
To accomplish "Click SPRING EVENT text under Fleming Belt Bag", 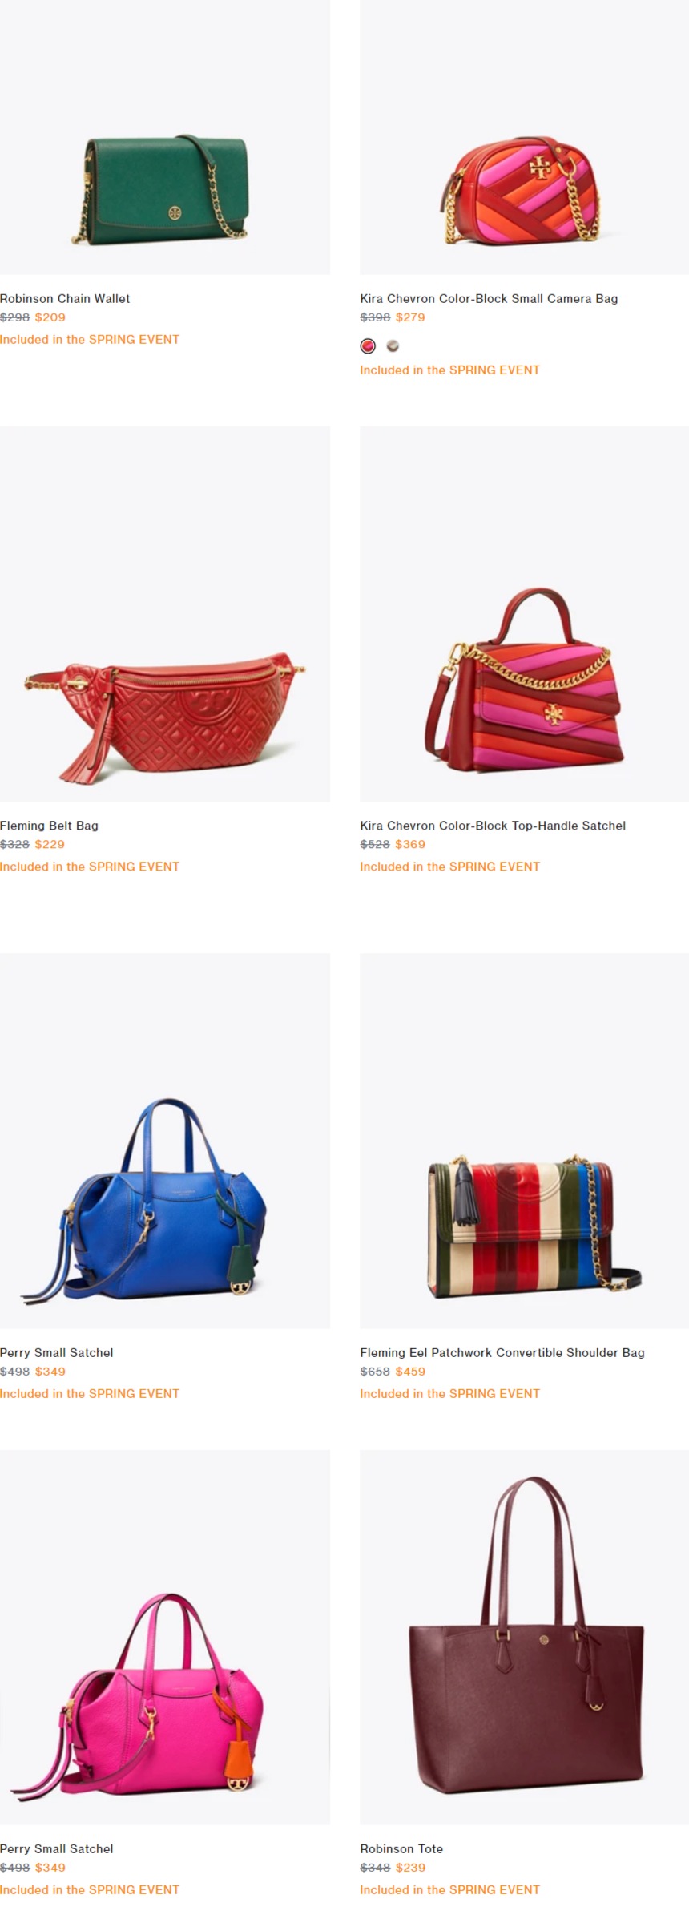I will pyautogui.click(x=134, y=866).
